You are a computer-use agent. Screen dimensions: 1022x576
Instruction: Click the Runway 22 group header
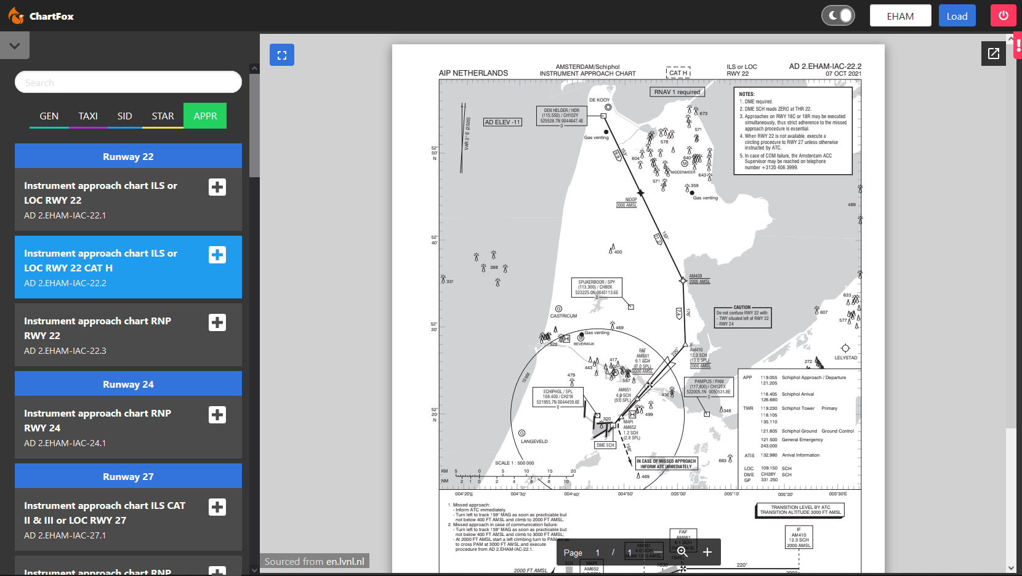(128, 156)
